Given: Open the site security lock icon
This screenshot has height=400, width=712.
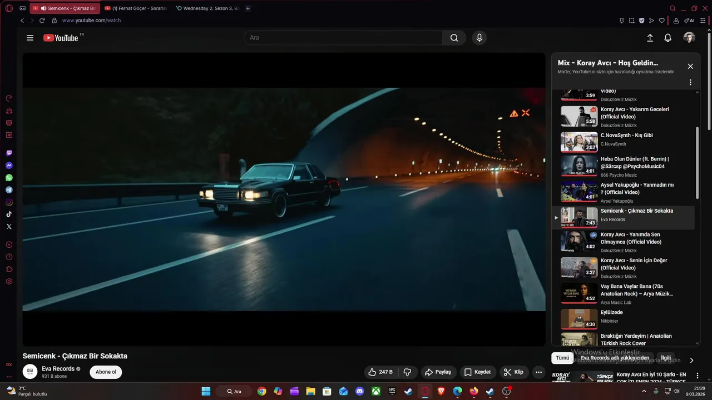Looking at the screenshot, I should pos(54,21).
